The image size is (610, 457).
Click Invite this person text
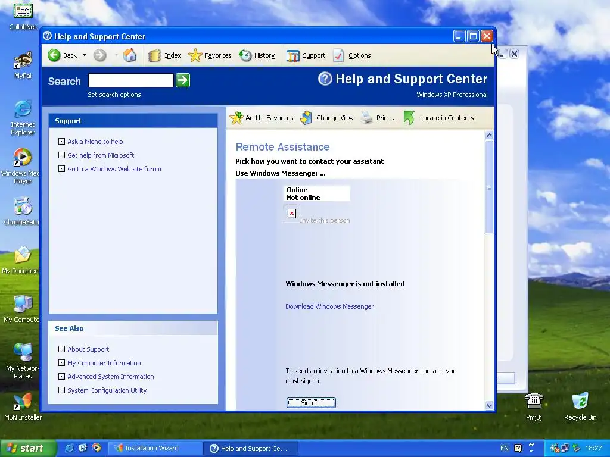[325, 220]
